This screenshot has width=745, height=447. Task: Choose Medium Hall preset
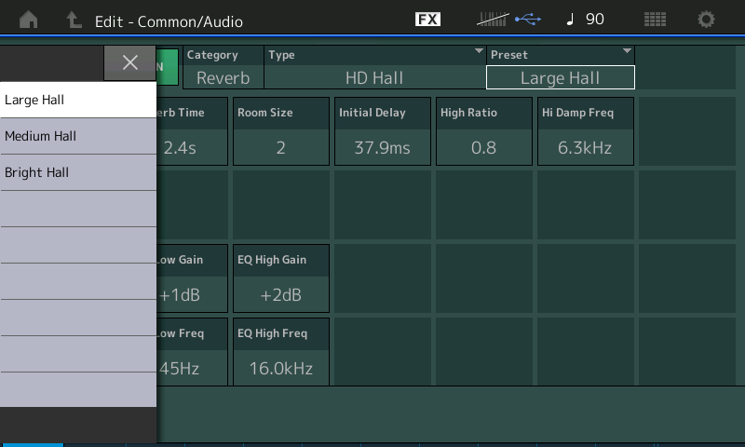coord(78,136)
